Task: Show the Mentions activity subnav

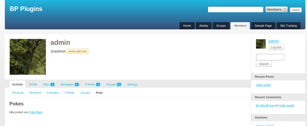Action: (x=35, y=93)
